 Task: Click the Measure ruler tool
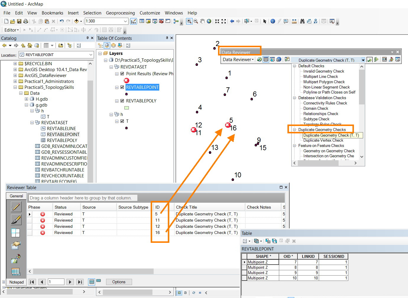294,21
